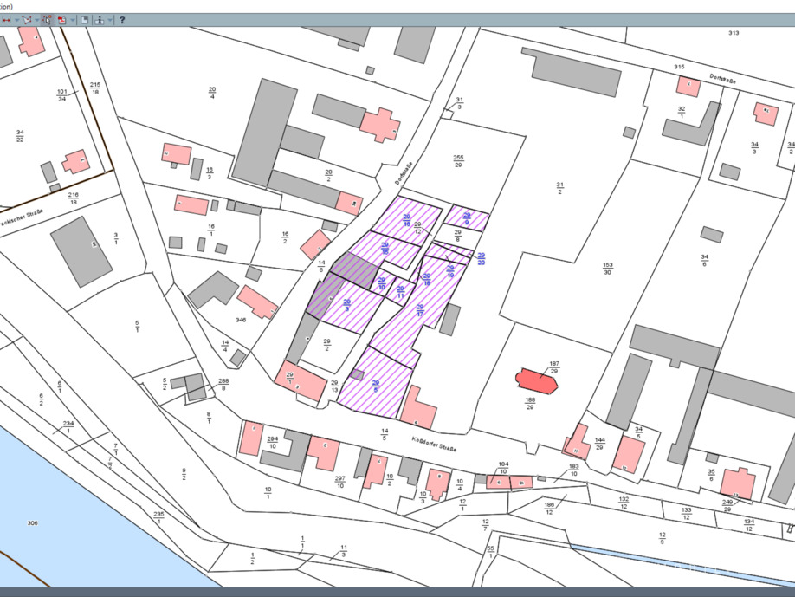Open the info tool dropdown arrow

(110, 20)
